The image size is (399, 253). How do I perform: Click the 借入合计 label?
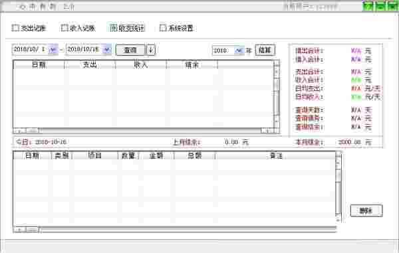point(309,60)
